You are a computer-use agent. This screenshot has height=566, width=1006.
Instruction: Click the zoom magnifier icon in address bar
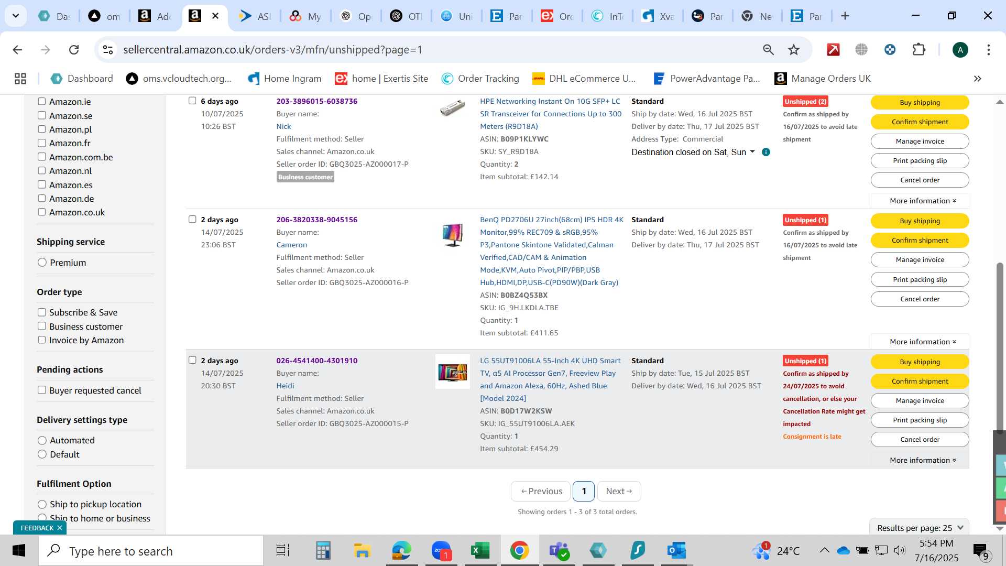click(x=768, y=50)
